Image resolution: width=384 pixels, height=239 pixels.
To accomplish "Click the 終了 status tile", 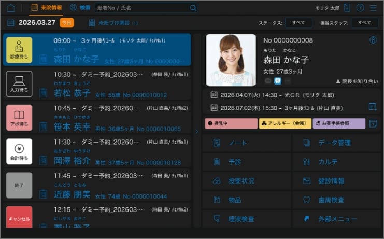I will (19, 186).
